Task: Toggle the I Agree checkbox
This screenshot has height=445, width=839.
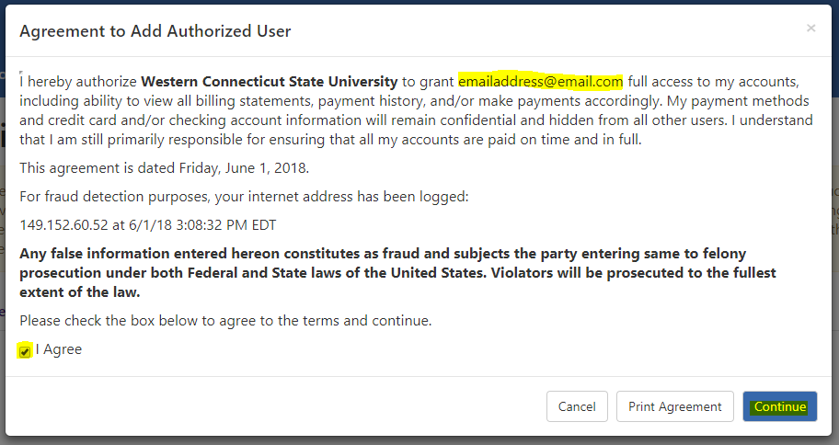Action: point(25,351)
